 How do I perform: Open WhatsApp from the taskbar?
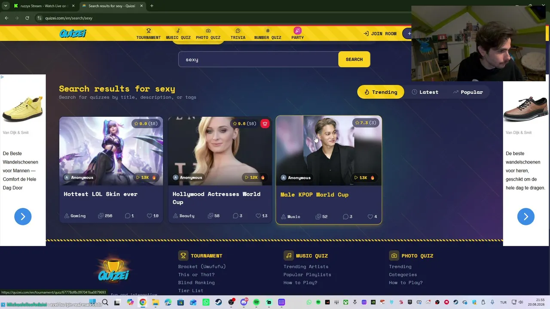pos(206,303)
